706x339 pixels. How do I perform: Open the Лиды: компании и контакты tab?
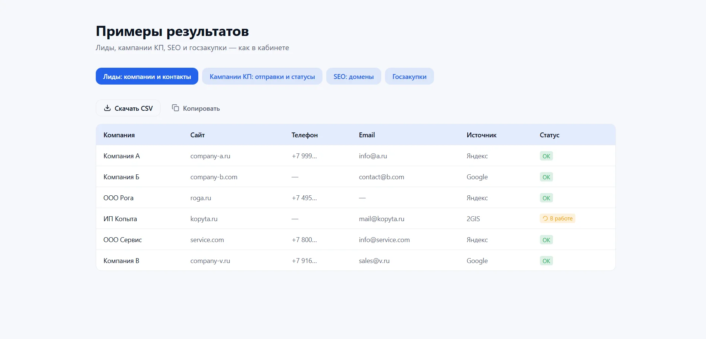click(x=147, y=76)
